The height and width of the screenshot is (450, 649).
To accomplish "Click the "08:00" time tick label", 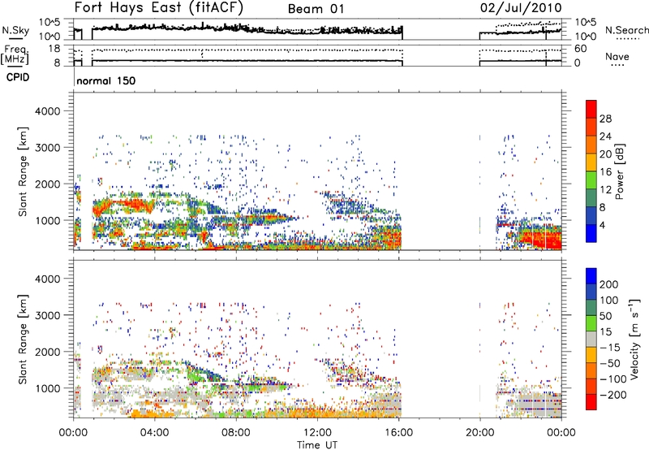I will (x=236, y=433).
